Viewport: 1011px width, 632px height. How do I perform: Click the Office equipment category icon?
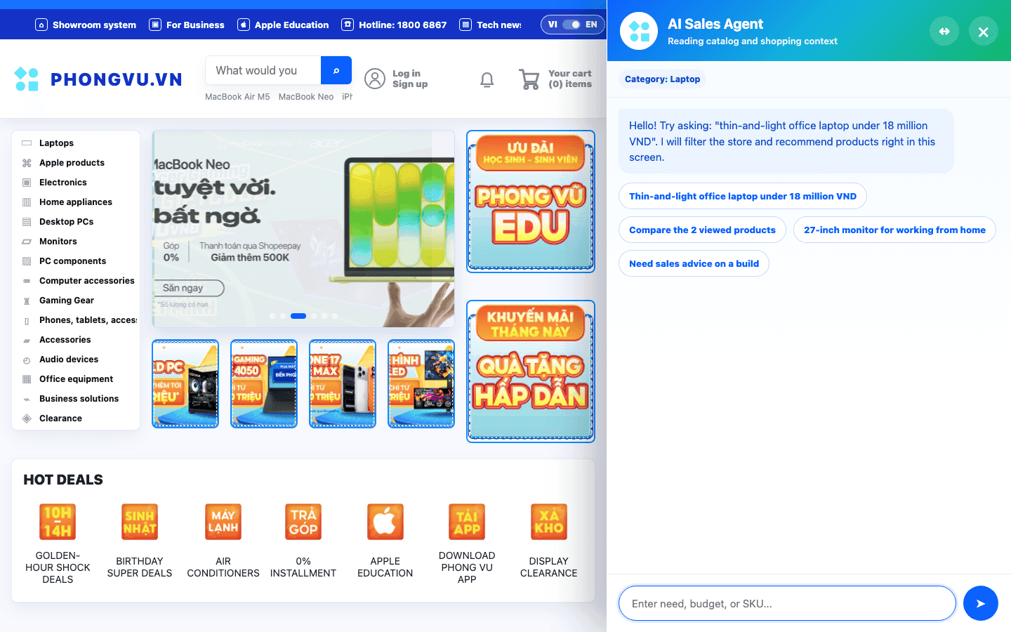(27, 379)
